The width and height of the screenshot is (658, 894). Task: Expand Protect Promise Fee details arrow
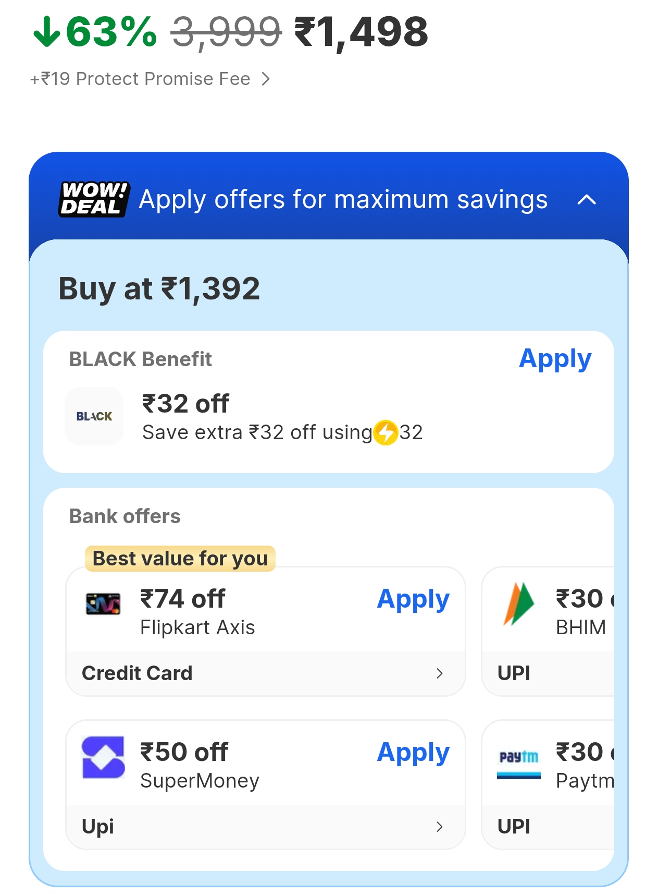coord(266,79)
